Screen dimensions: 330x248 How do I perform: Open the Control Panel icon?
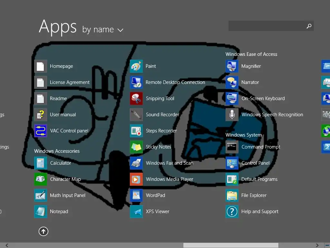(232, 163)
